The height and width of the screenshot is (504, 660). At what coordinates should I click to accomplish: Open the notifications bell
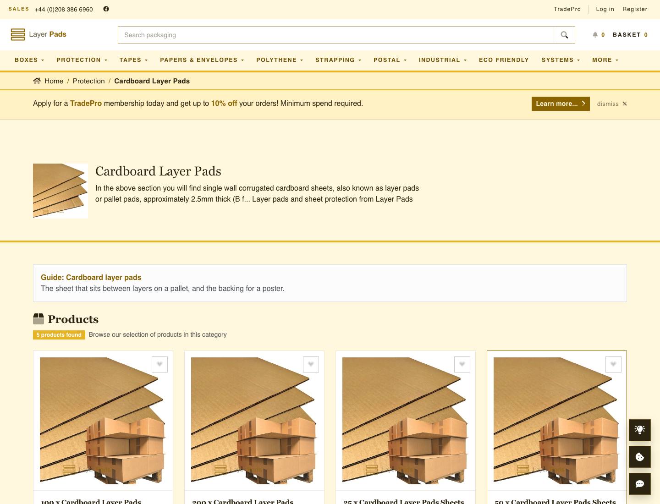(595, 35)
